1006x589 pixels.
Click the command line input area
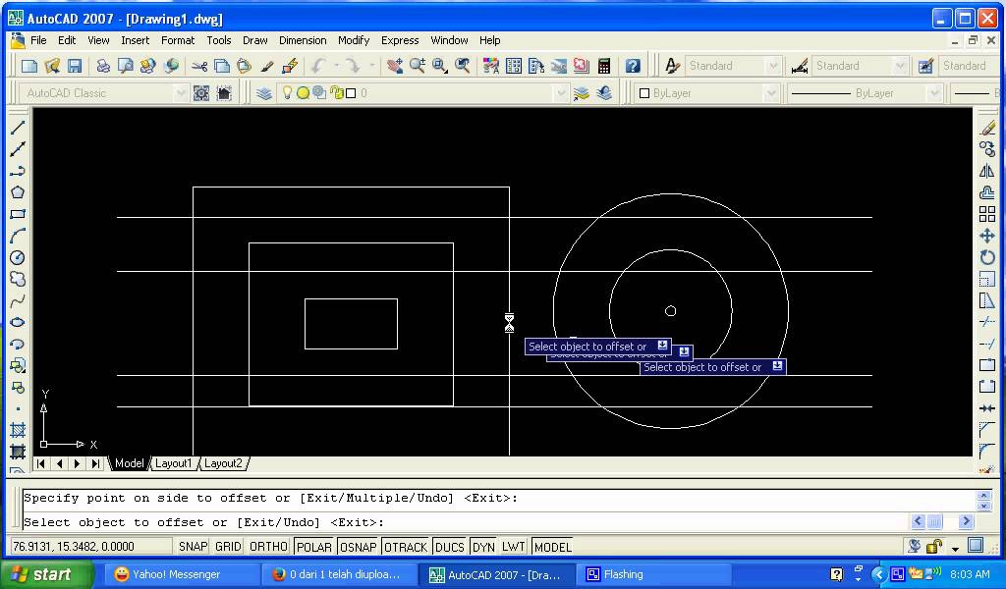pos(465,522)
